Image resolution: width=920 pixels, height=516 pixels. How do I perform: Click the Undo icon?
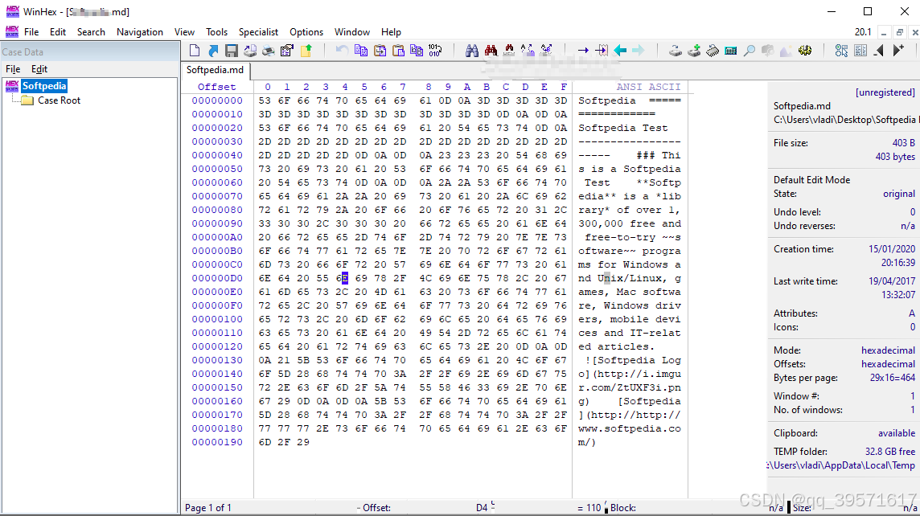tap(342, 51)
